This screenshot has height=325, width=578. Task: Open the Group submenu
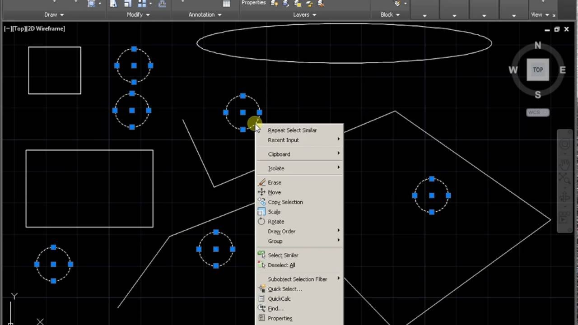tap(300, 241)
